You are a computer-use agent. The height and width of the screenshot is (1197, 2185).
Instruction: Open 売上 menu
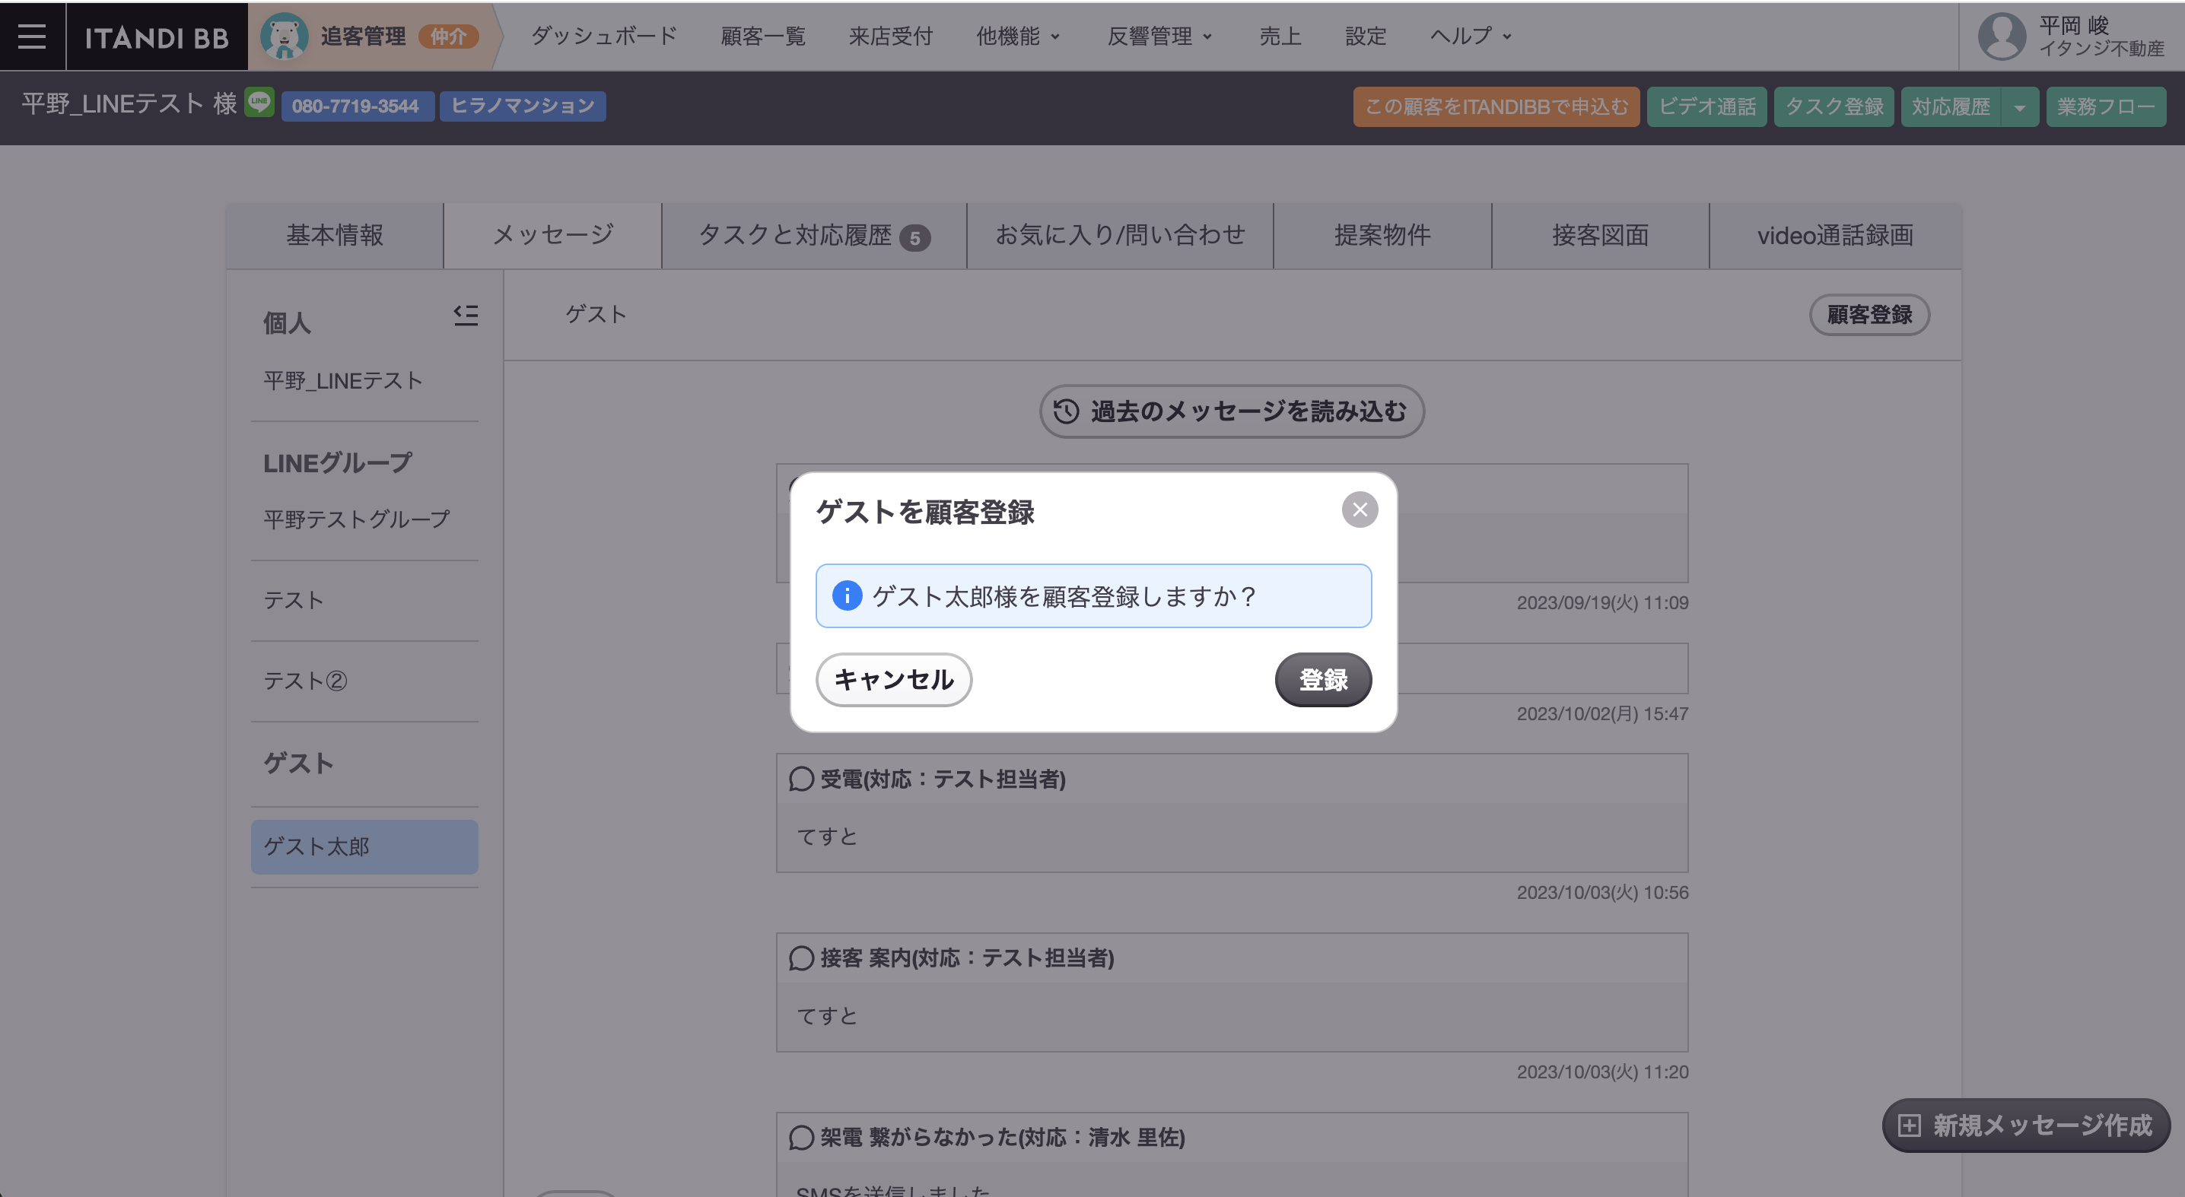tap(1280, 37)
